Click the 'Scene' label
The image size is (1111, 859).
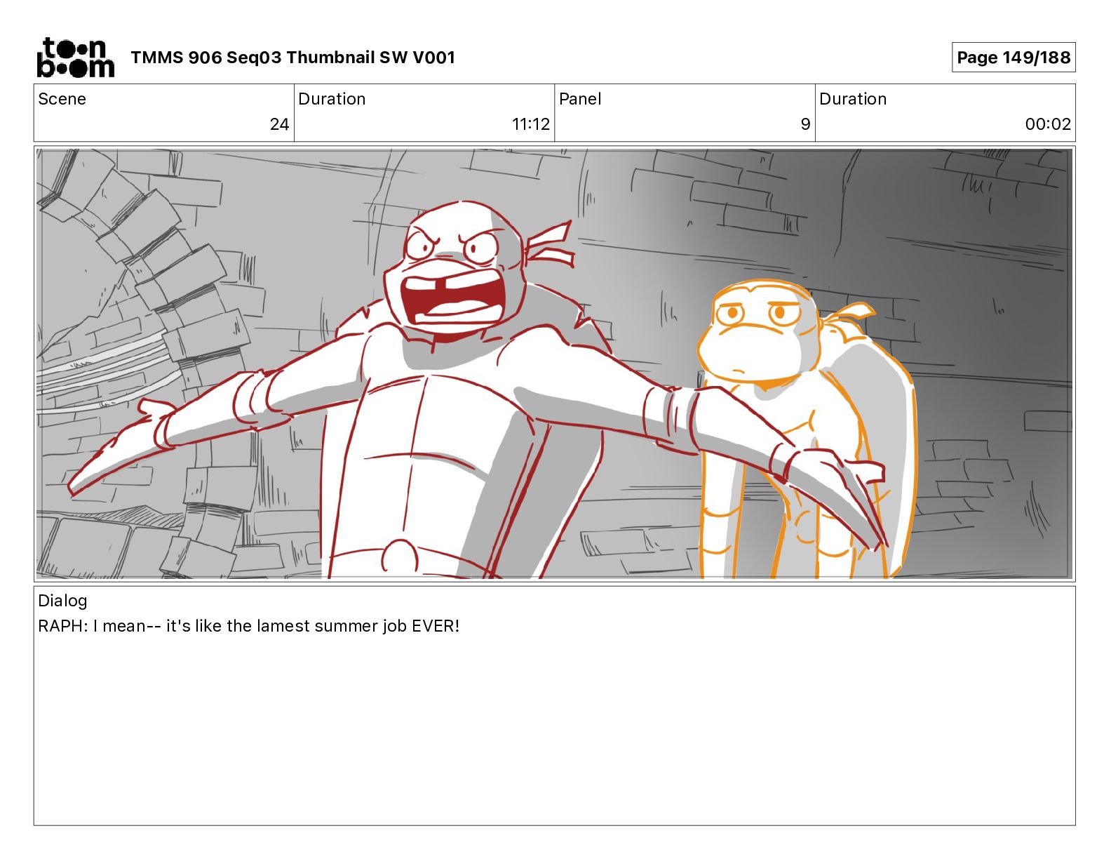coord(62,99)
